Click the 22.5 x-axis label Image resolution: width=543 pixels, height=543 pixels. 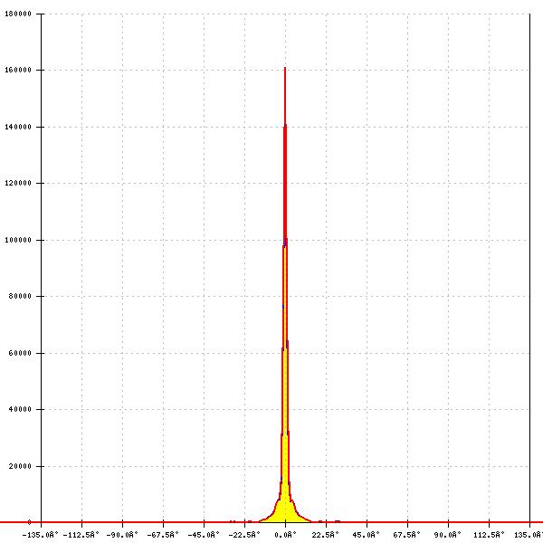point(326,535)
